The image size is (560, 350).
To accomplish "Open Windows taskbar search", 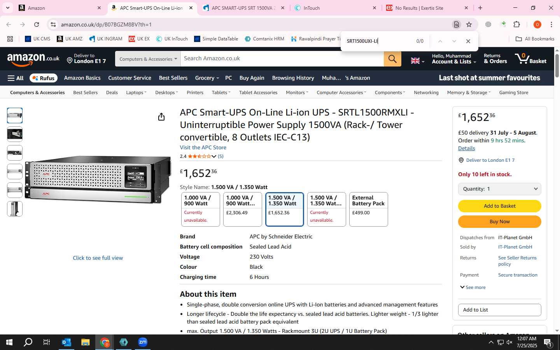I will (x=28, y=342).
